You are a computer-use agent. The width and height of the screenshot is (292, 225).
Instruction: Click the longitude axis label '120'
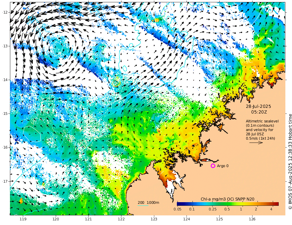tap(56, 219)
